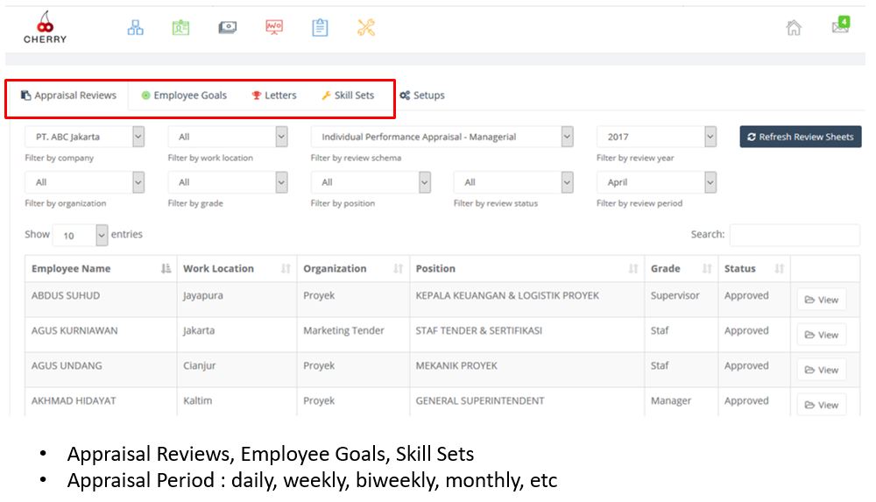Screen dimensions: 876x502
Task: Open the mail inbox with 4 notifications
Action: tap(840, 26)
